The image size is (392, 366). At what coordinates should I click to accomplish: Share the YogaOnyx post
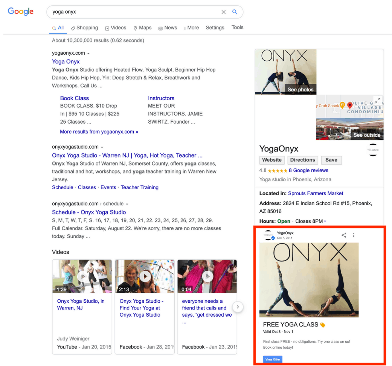(344, 235)
